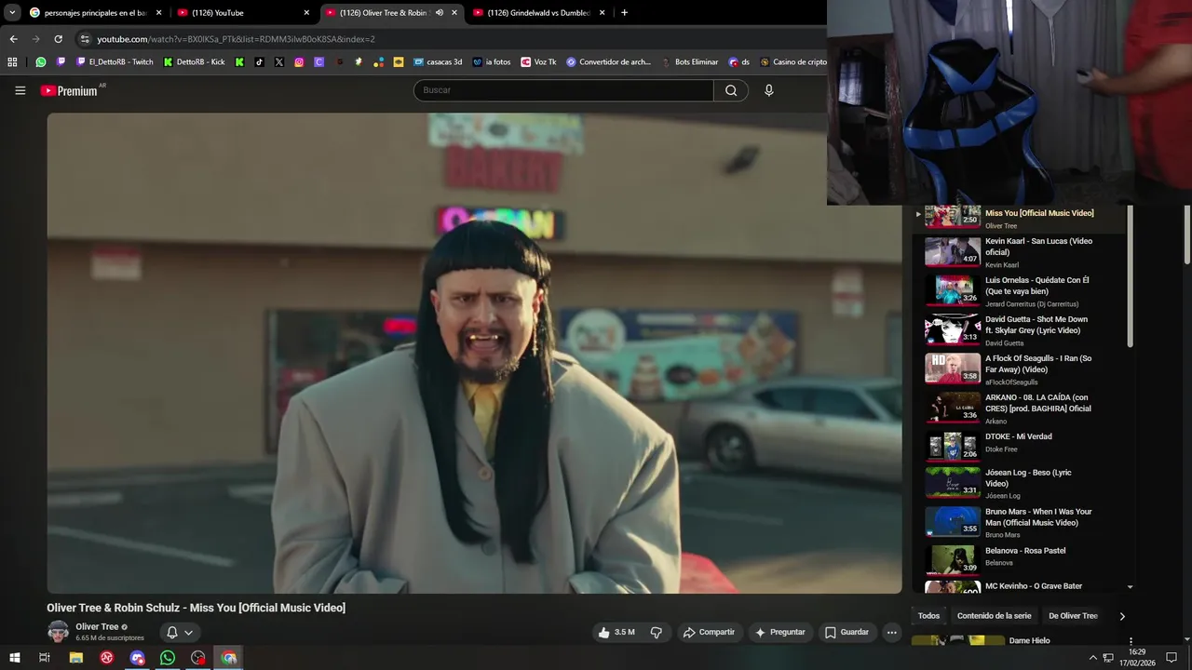Screen dimensions: 1192x670
Task: Open the WhatsApp bookmark icon
Action: pyautogui.click(x=41, y=62)
